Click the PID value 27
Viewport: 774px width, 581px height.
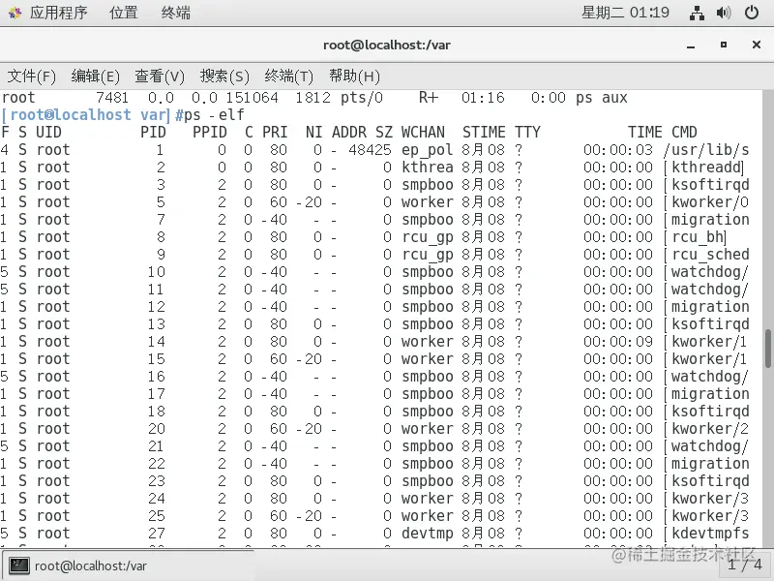pos(157,534)
